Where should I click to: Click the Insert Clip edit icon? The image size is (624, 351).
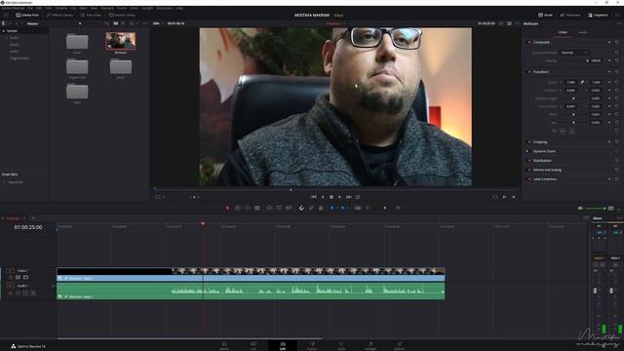(269, 208)
